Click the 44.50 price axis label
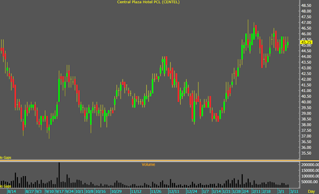This screenshot has width=319, height=194. coord(306,51)
